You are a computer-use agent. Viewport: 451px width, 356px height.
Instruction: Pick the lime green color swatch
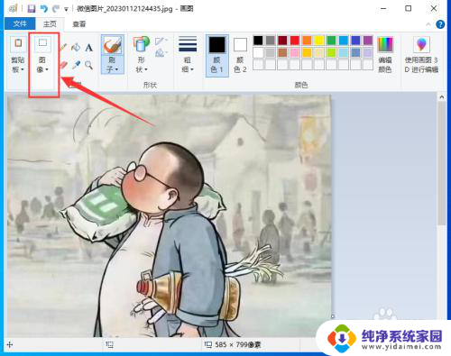click(x=331, y=52)
